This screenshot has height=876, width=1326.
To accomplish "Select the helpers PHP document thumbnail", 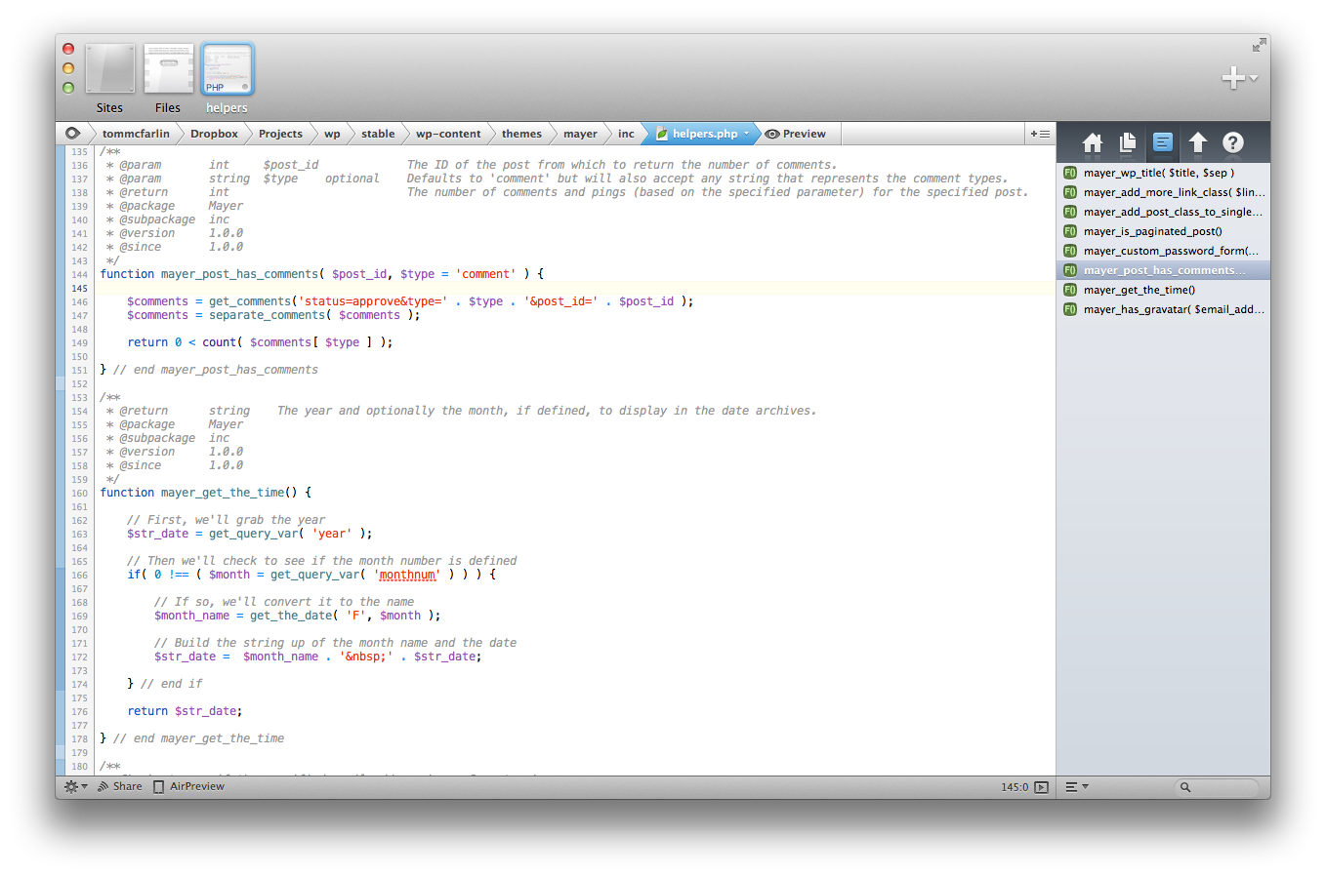I will (227, 68).
